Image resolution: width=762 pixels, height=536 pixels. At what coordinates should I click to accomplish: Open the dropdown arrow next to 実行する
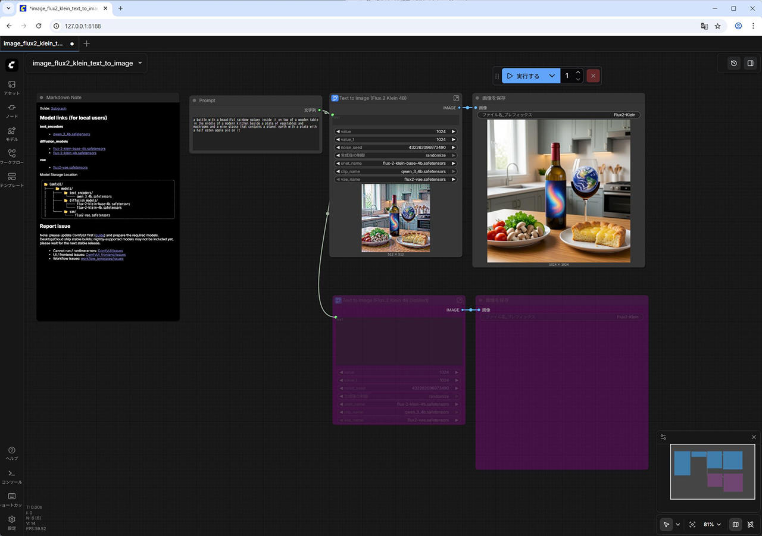tap(552, 76)
